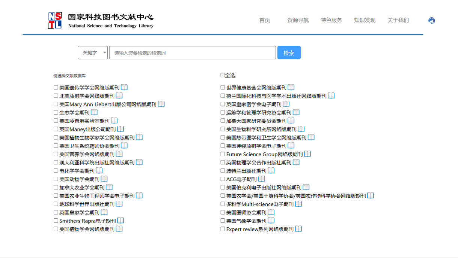458x258 pixels.
Task: Open the 资源导航 navigation menu
Action: (298, 20)
